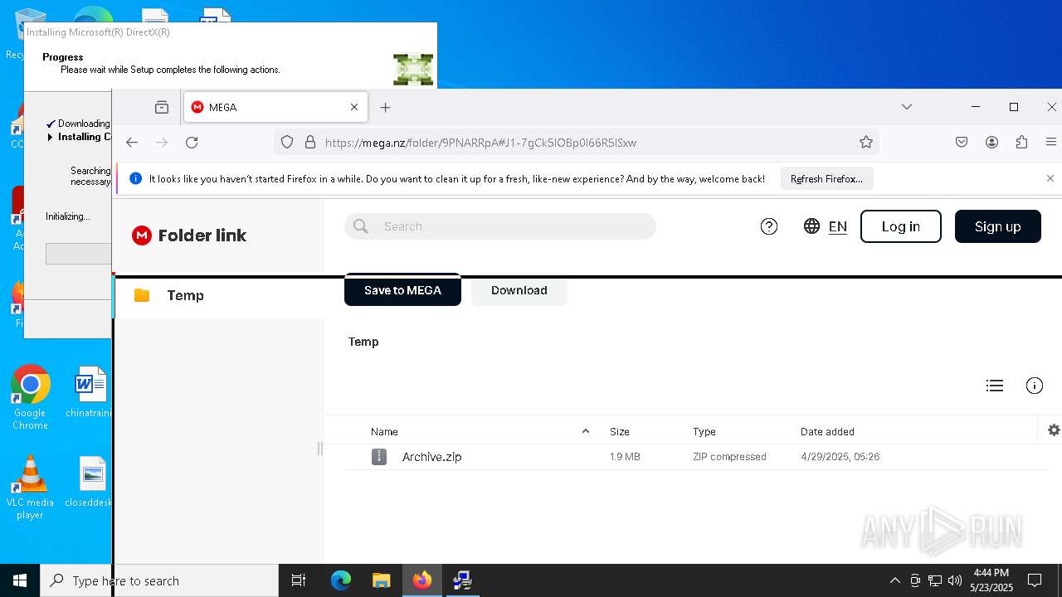Click the Temp breadcrumb label
Image resolution: width=1062 pixels, height=597 pixels.
pyautogui.click(x=363, y=342)
